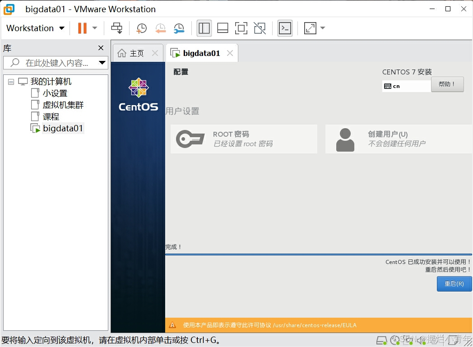Click the stretch guest display icon

point(310,28)
